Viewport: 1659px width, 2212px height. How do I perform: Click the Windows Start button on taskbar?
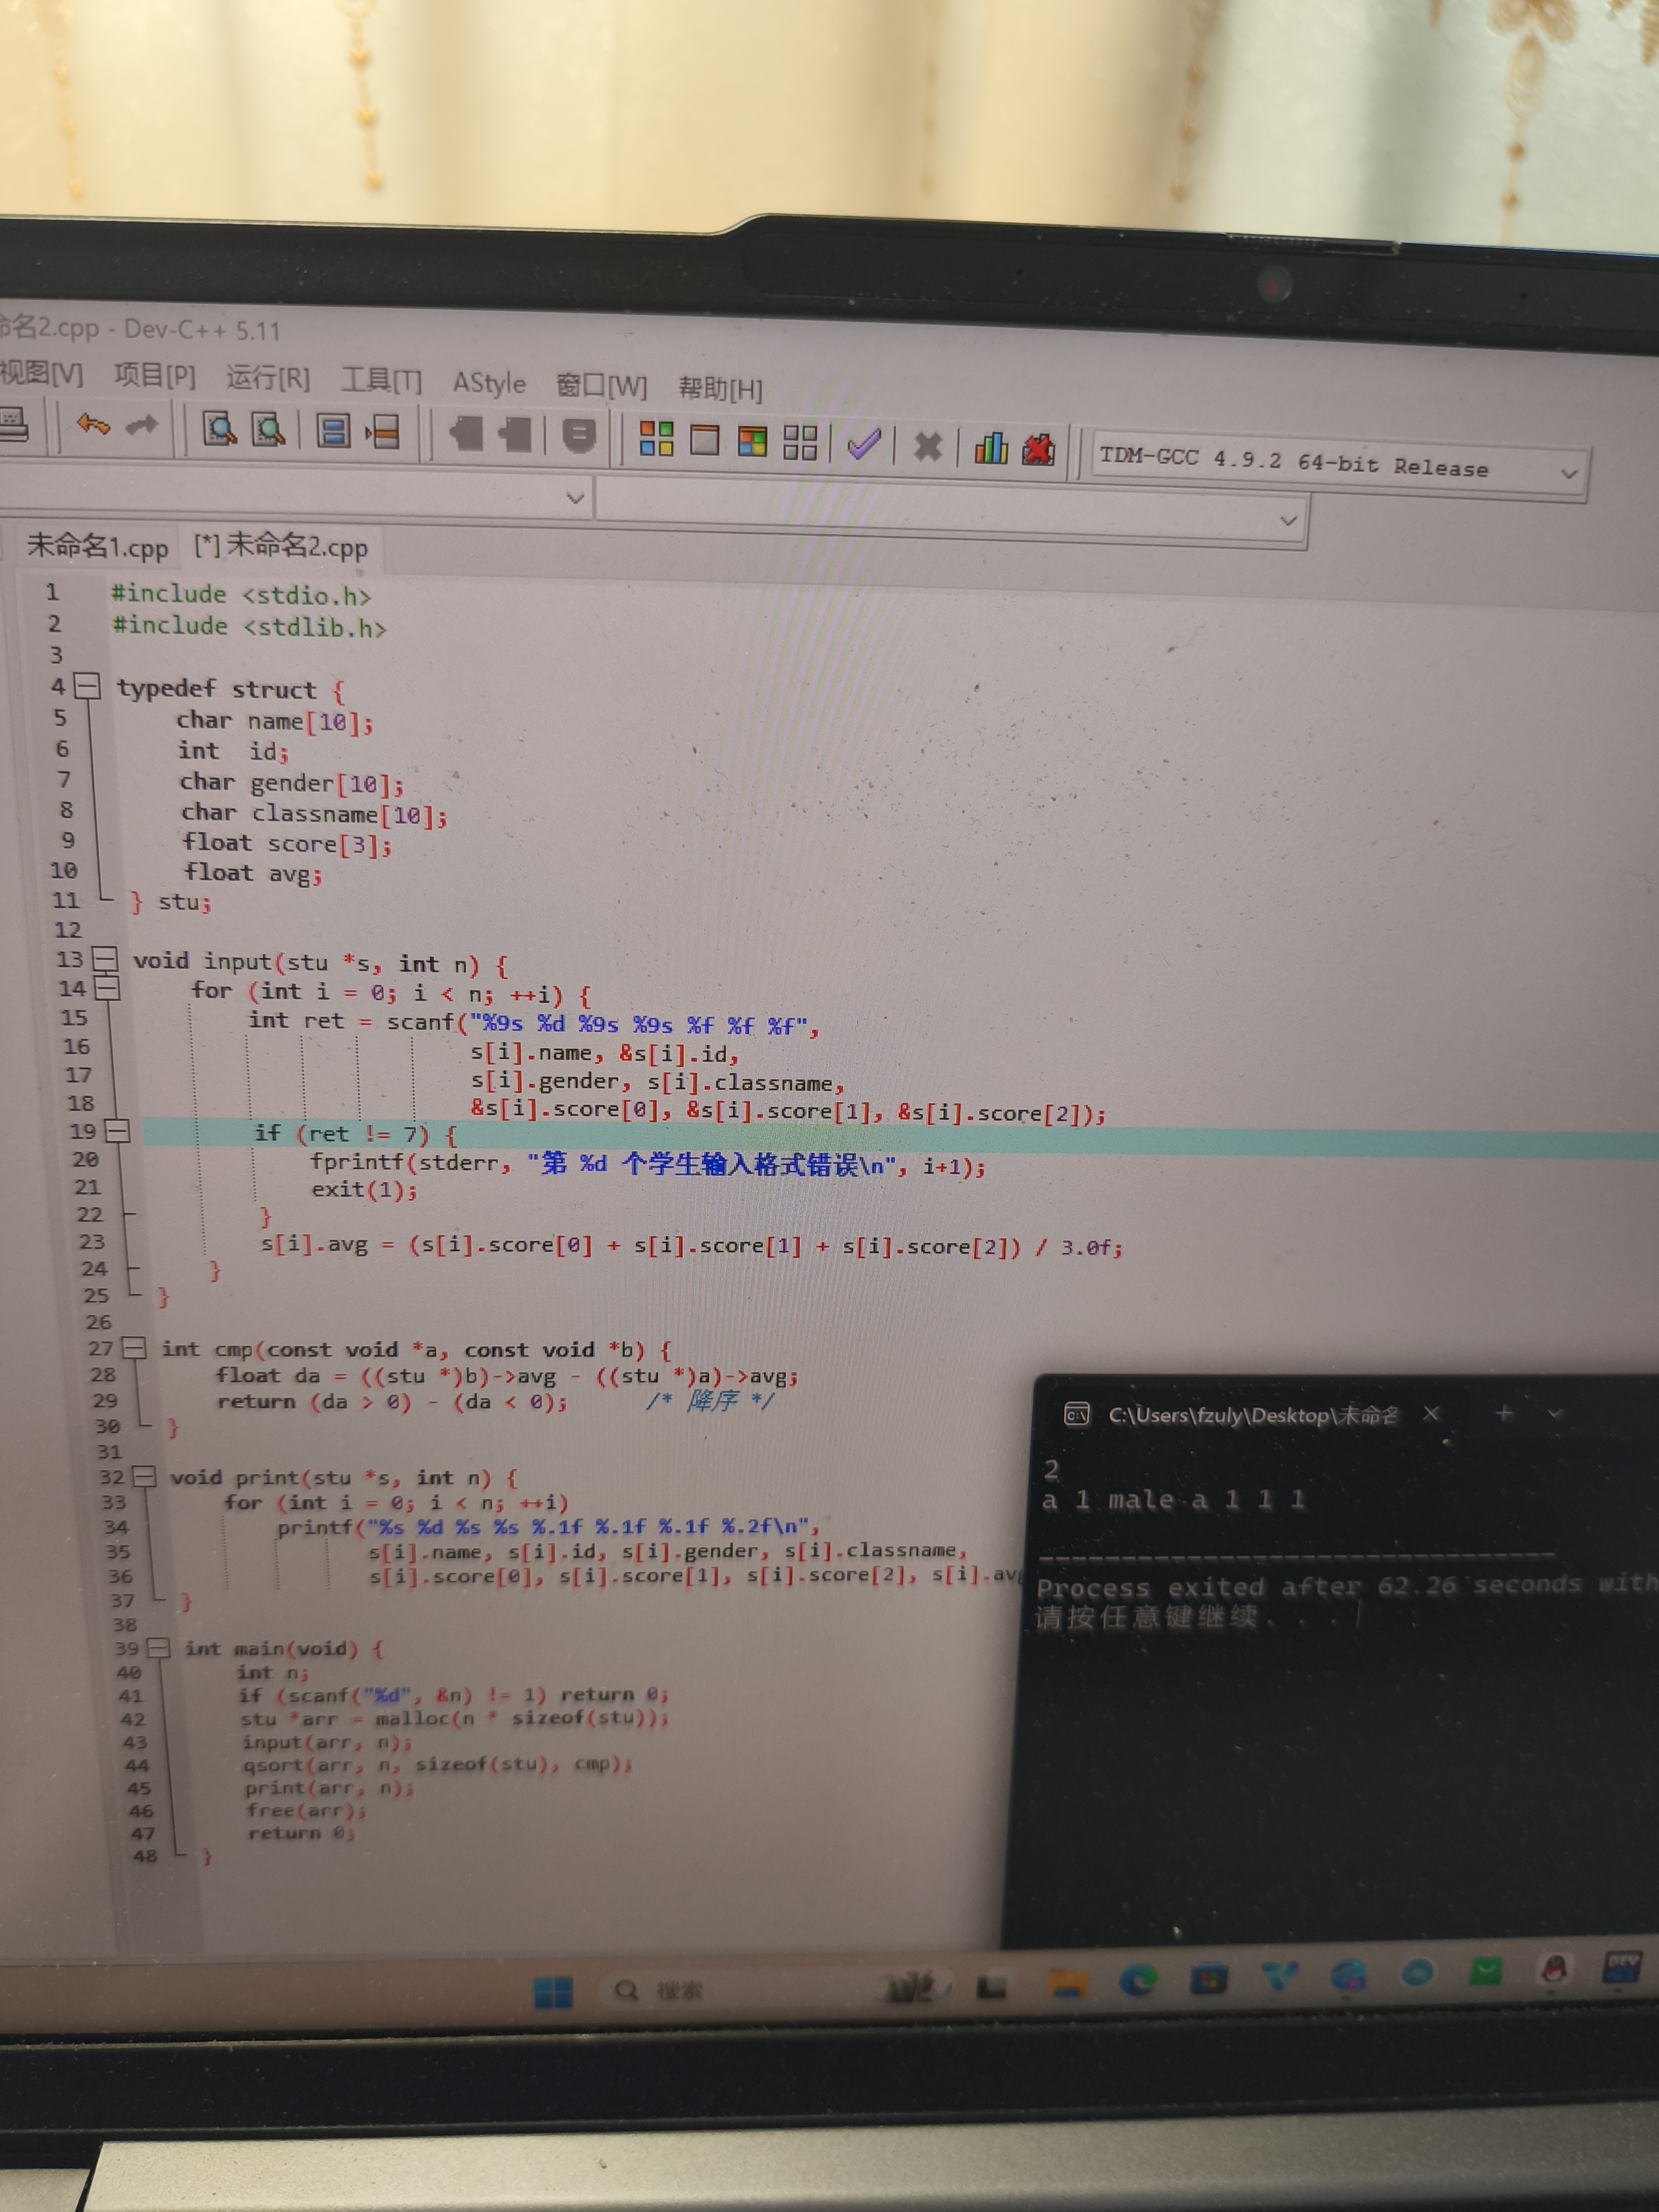tap(553, 1992)
